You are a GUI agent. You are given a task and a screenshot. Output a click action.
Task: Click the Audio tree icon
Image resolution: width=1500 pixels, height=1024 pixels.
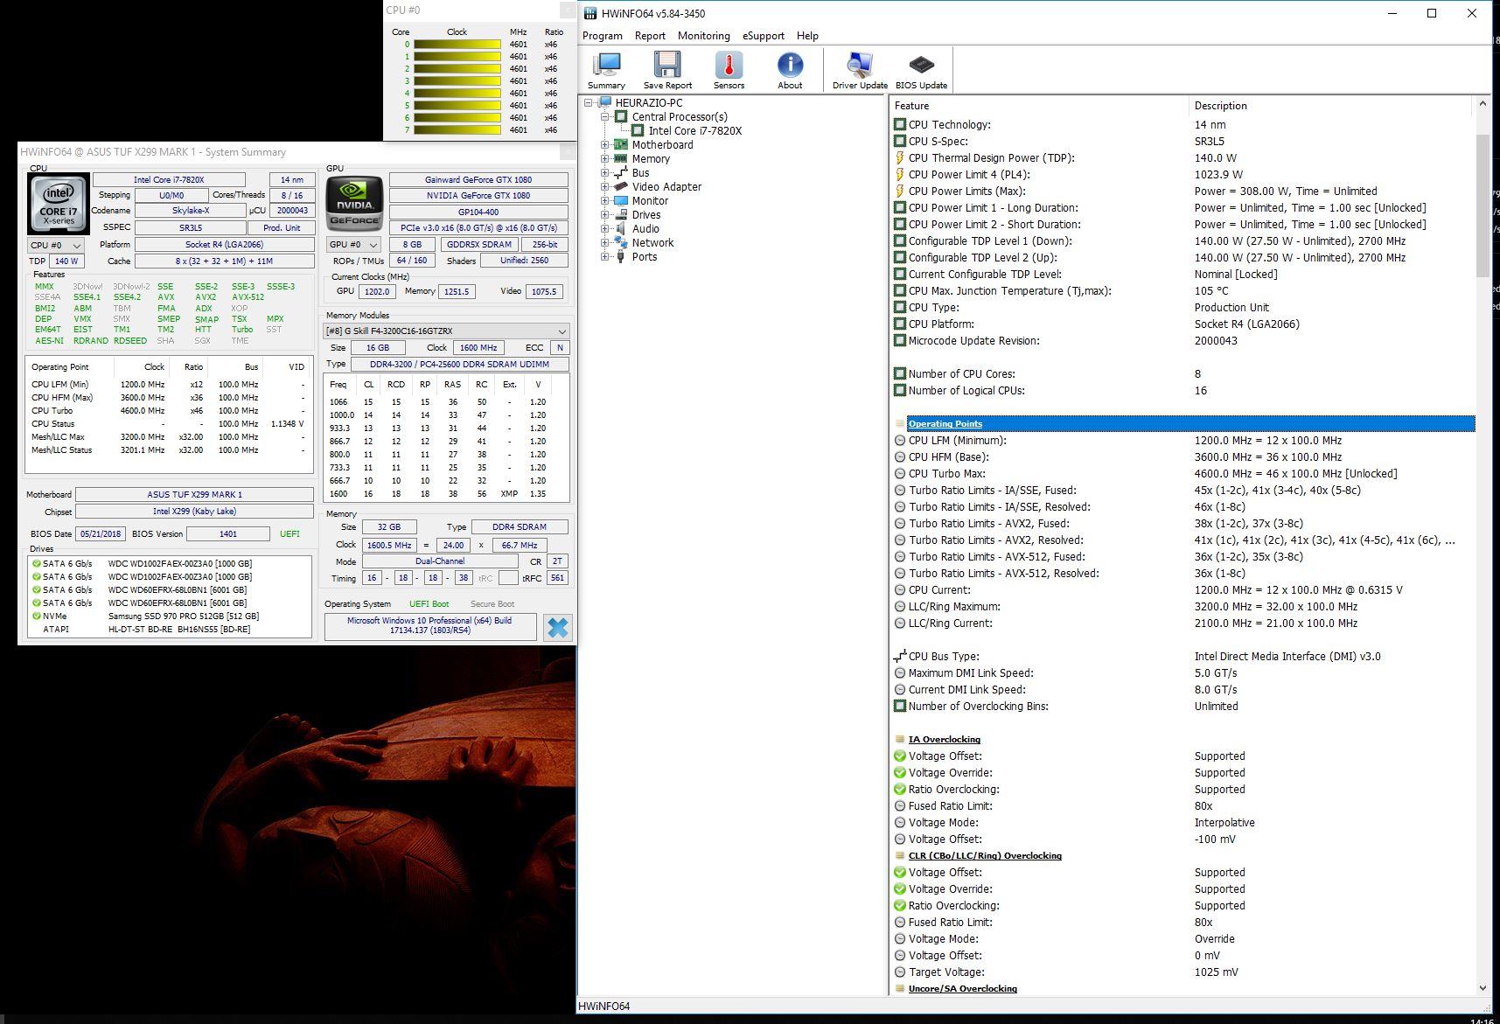pyautogui.click(x=621, y=228)
